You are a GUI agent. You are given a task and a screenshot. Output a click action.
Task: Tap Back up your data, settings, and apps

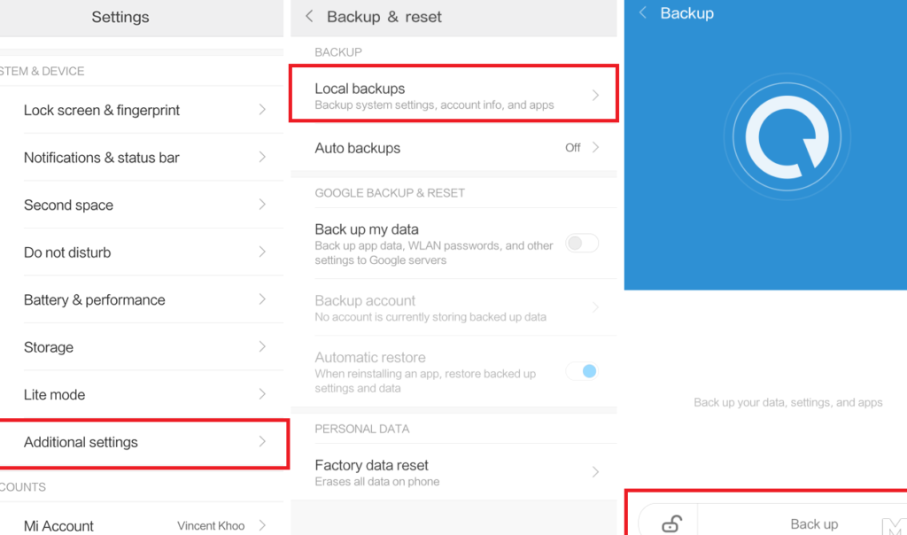[x=787, y=402]
